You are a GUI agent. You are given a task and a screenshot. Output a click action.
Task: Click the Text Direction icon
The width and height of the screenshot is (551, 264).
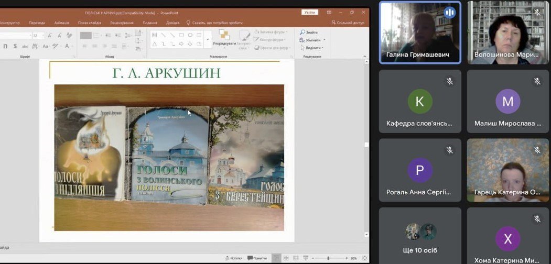[x=139, y=34]
